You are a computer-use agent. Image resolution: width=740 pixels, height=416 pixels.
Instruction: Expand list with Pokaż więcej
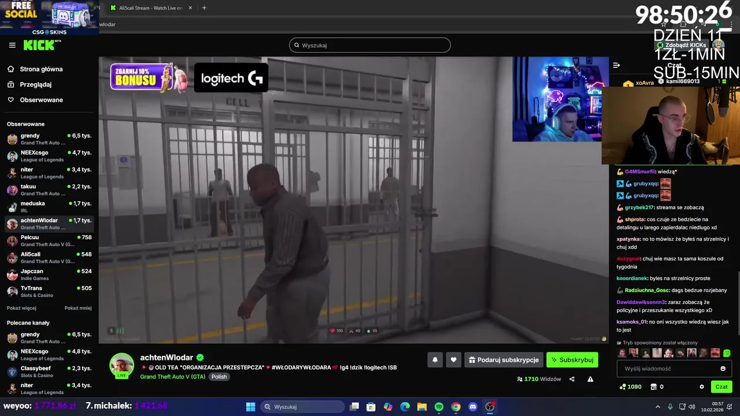coord(21,308)
